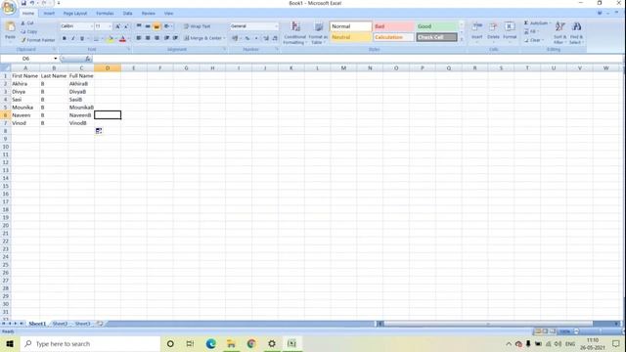The height and width of the screenshot is (352, 626).
Task: Switch to the Data tab
Action: coord(127,13)
